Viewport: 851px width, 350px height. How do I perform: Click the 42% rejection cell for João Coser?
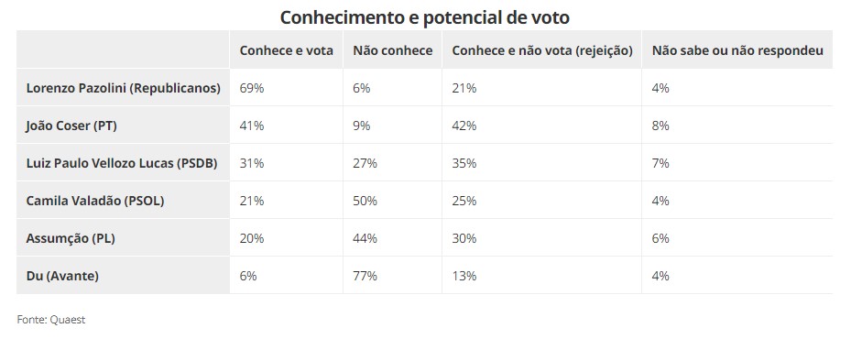[464, 126]
